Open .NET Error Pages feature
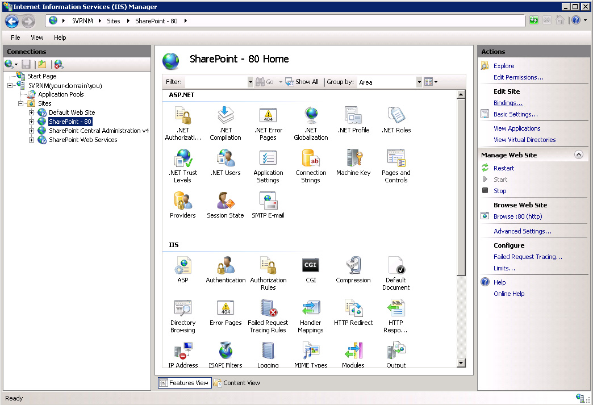This screenshot has height=405, width=593. pyautogui.click(x=268, y=123)
